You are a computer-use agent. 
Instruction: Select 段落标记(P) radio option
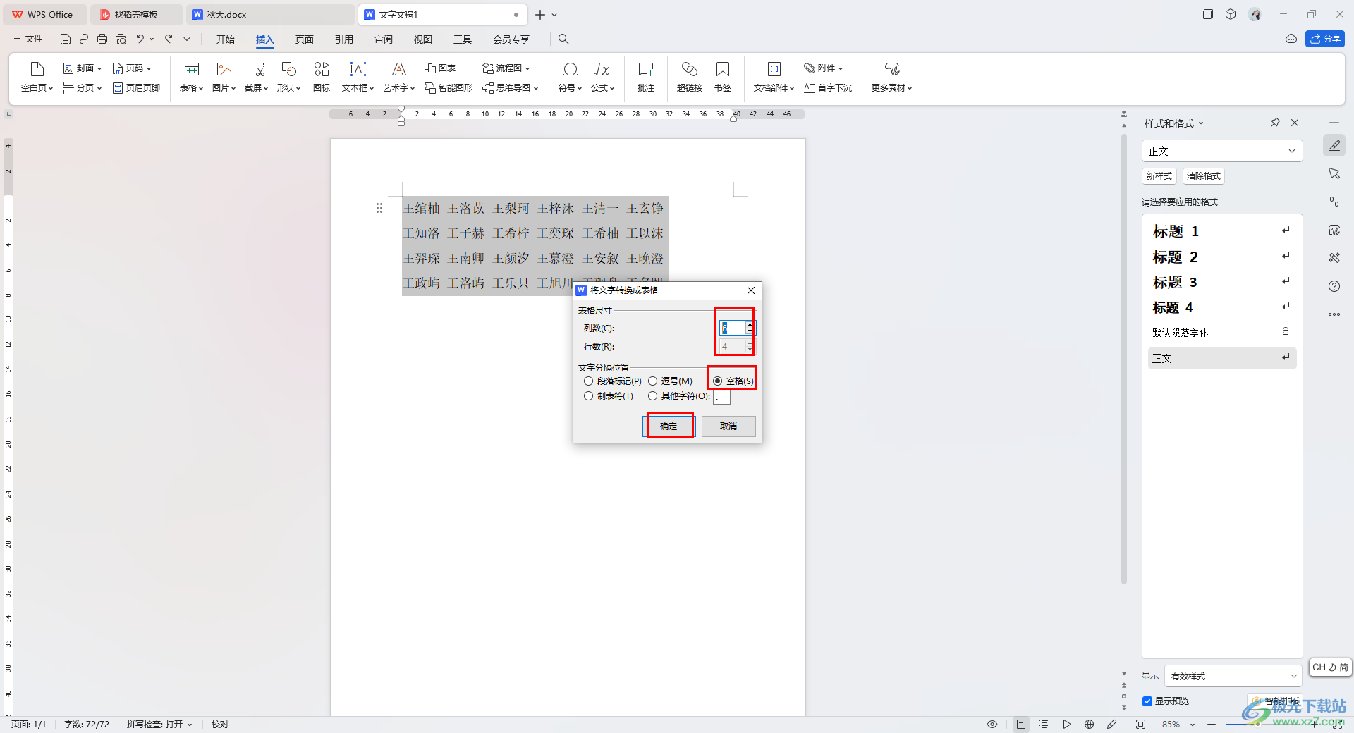point(613,381)
